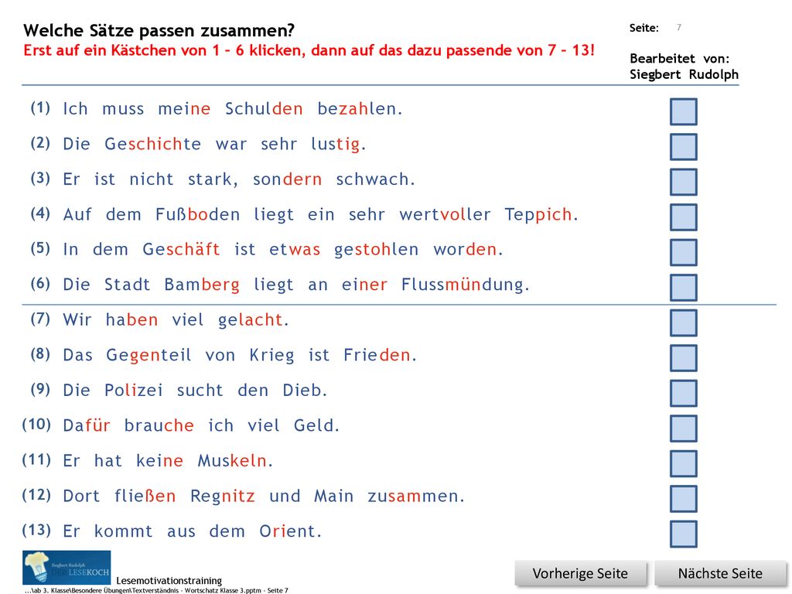Click box beside 'Er kommt aus dem Orient'
The height and width of the screenshot is (594, 792).
click(684, 534)
